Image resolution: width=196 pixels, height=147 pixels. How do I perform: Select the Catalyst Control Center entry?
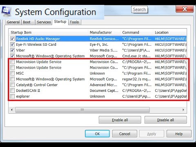37,85
